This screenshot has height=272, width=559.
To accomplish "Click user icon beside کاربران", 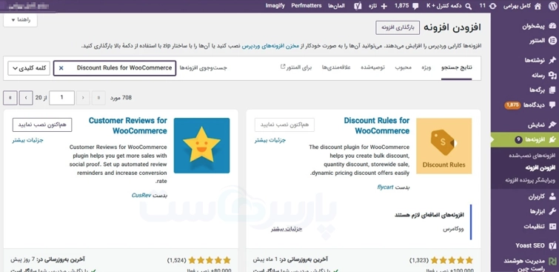I will pos(552,196).
